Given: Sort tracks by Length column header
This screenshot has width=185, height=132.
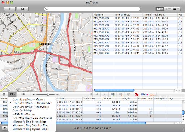Looking at the screenshot, I should 129,98.
